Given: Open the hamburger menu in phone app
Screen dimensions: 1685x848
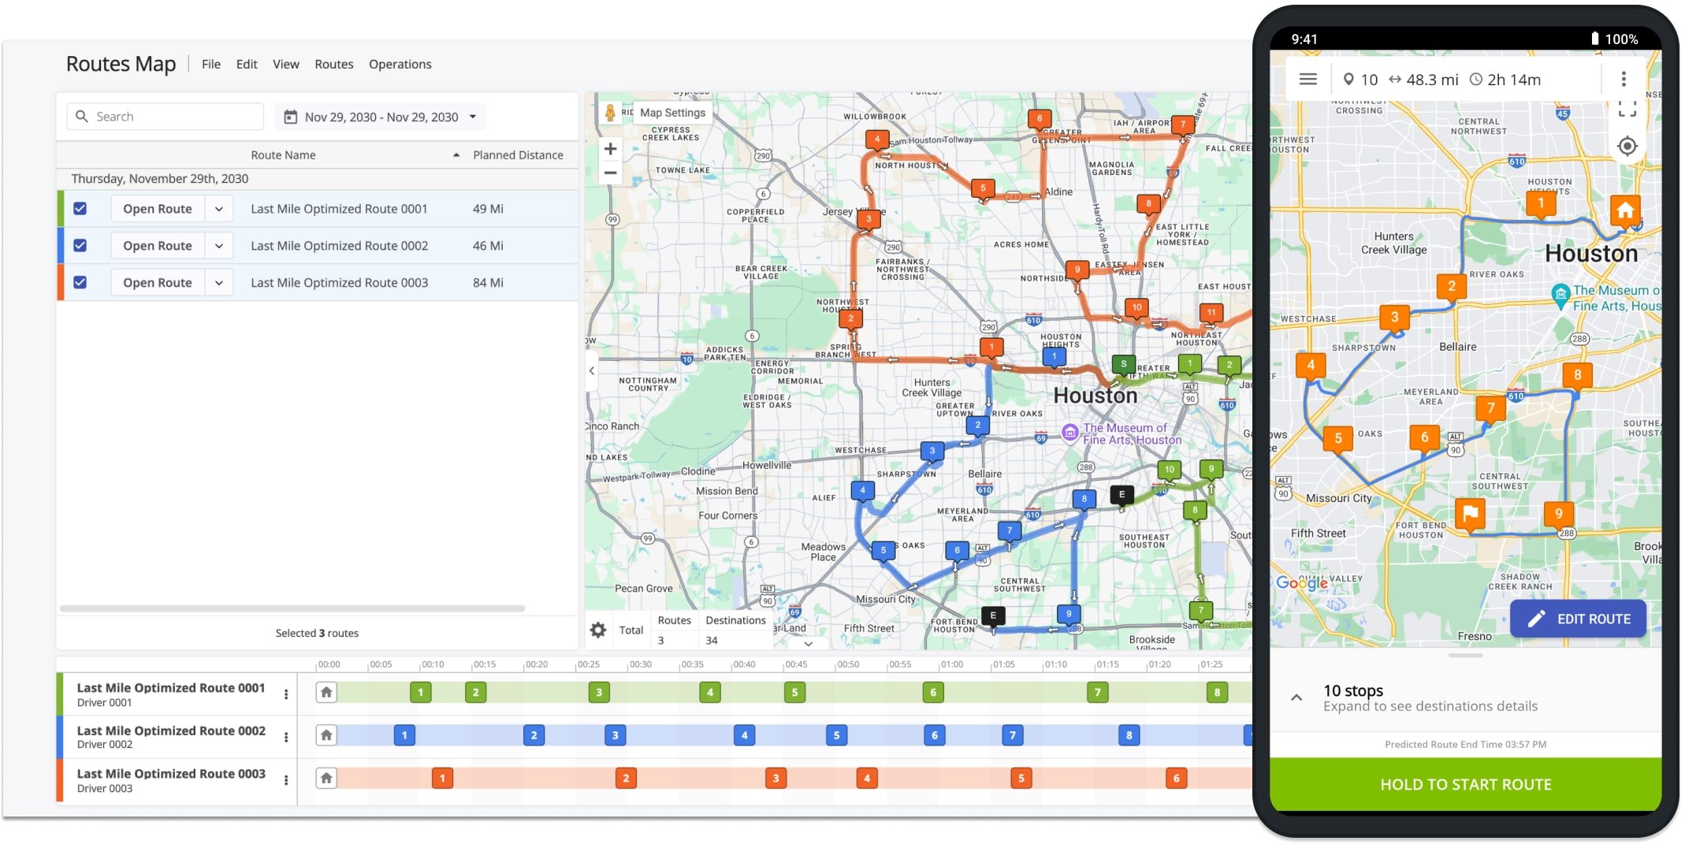Looking at the screenshot, I should click(x=1307, y=80).
